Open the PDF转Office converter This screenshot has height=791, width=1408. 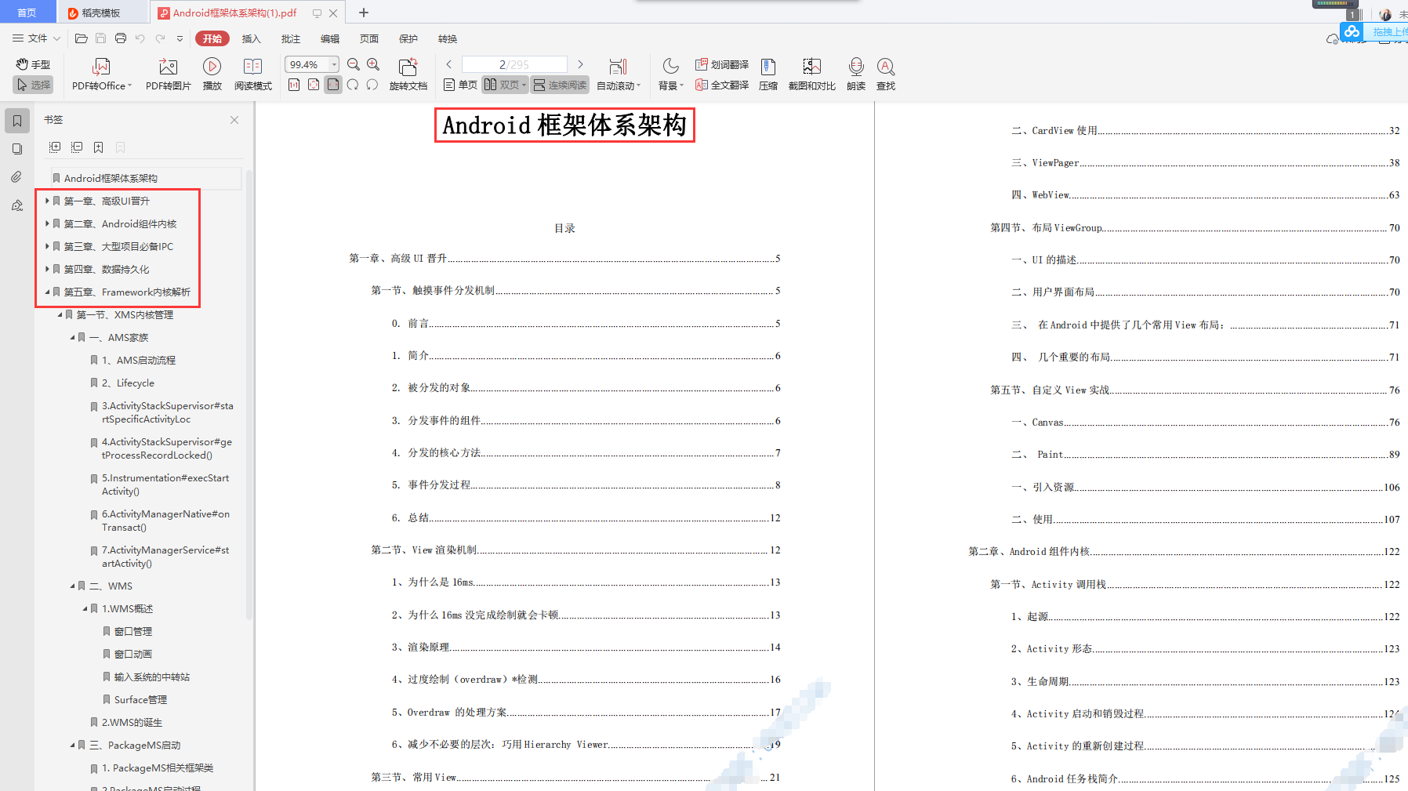pos(102,74)
